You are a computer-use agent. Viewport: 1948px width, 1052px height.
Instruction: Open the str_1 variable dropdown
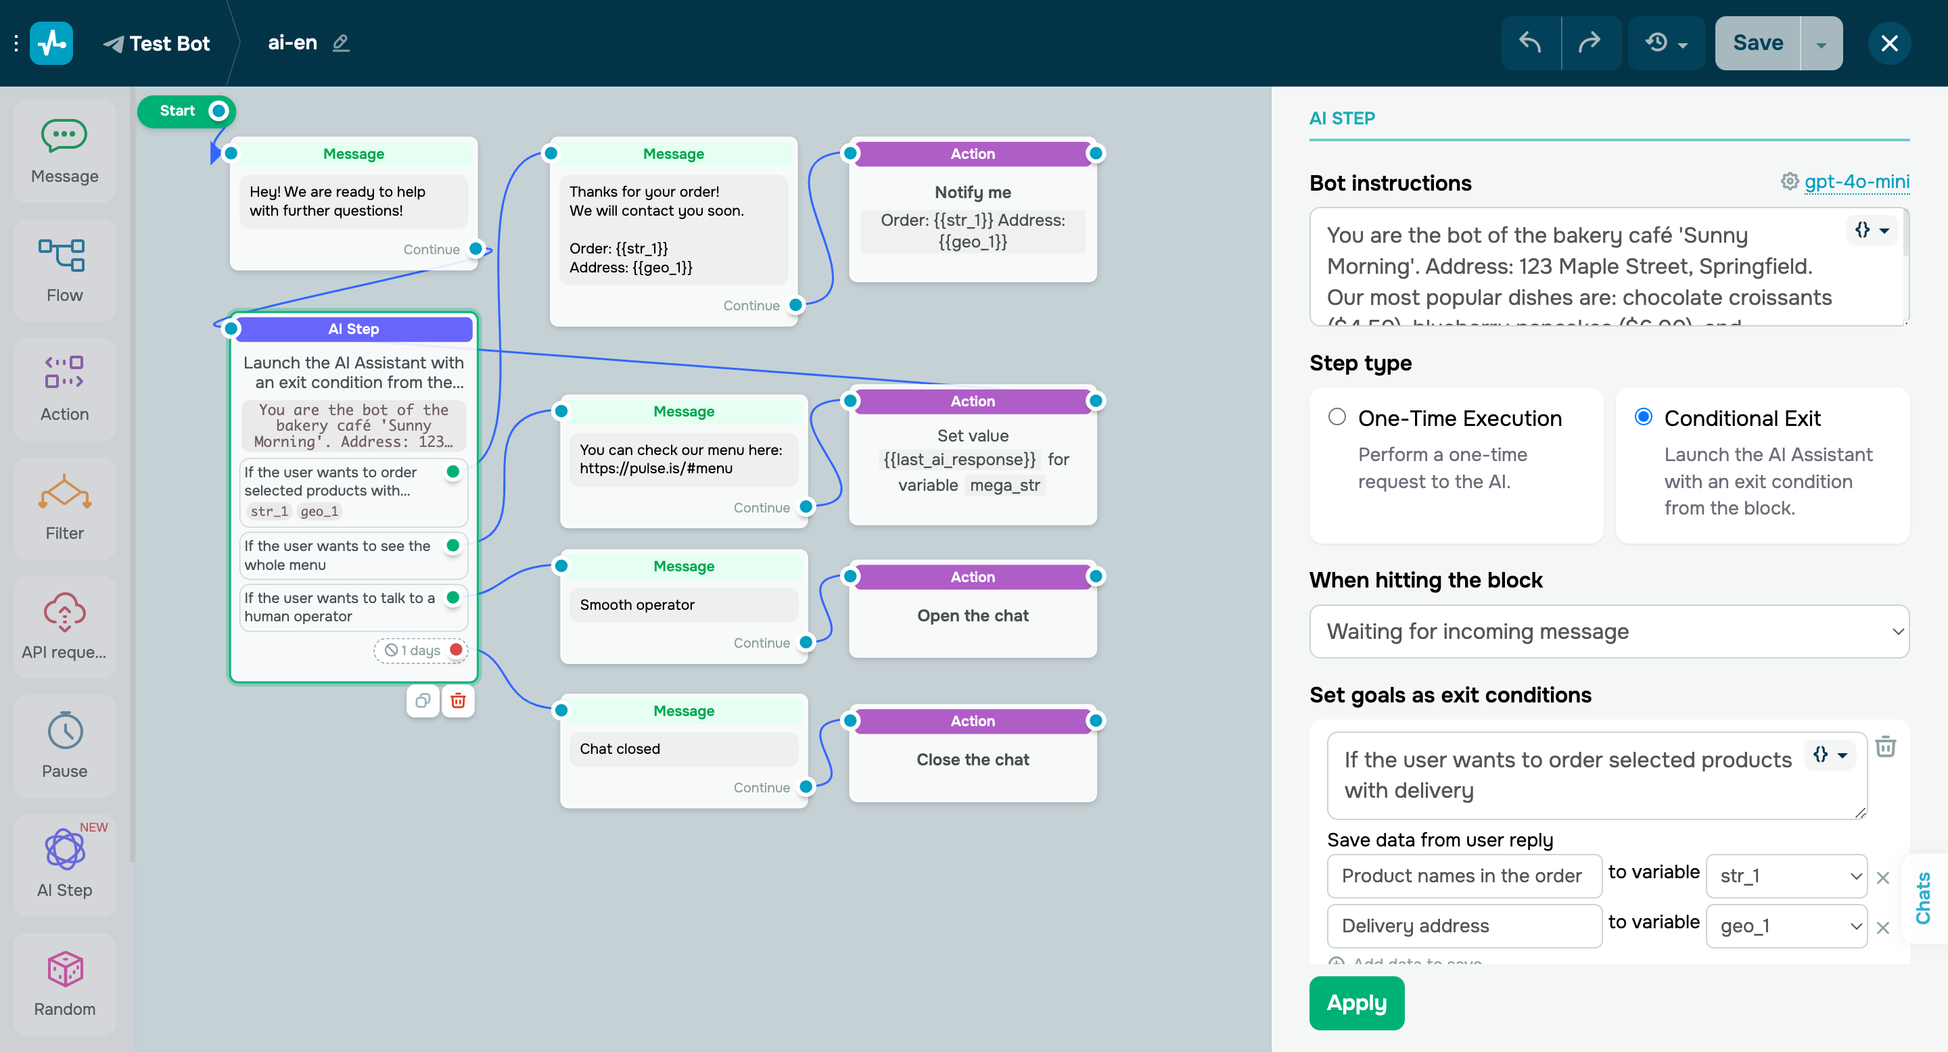point(1786,875)
